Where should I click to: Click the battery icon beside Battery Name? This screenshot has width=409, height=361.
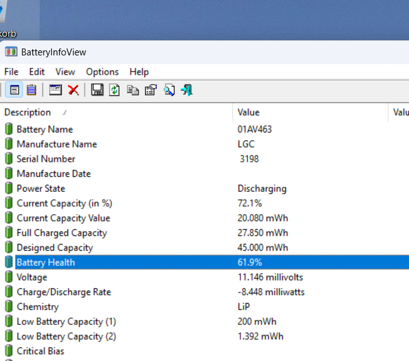(9, 129)
